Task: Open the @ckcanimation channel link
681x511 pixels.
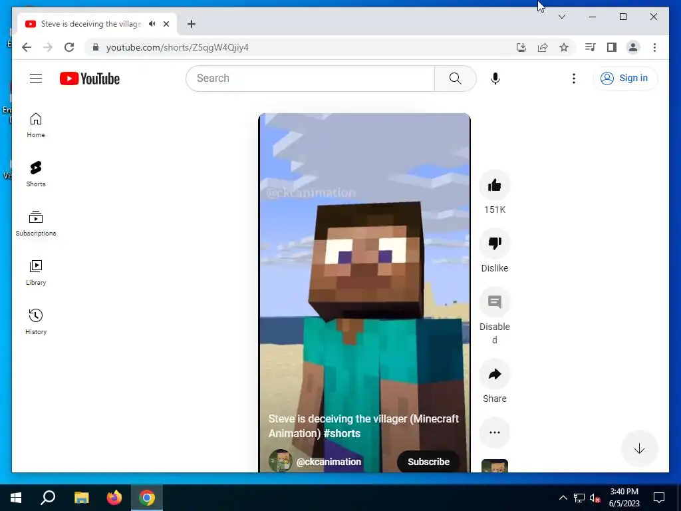Action: pos(329,462)
